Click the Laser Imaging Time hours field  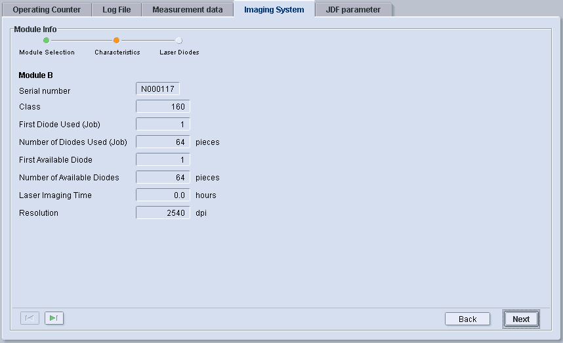163,195
